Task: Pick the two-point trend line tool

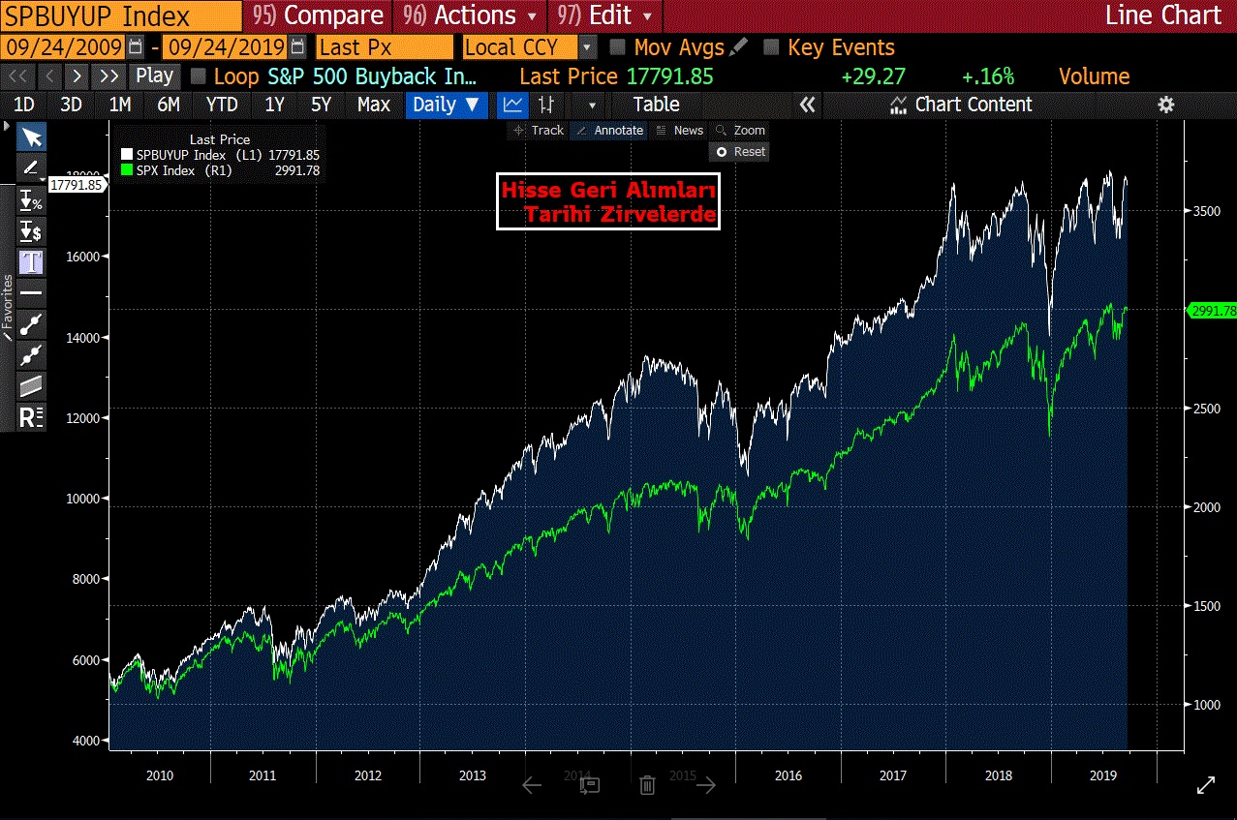Action: pos(32,323)
